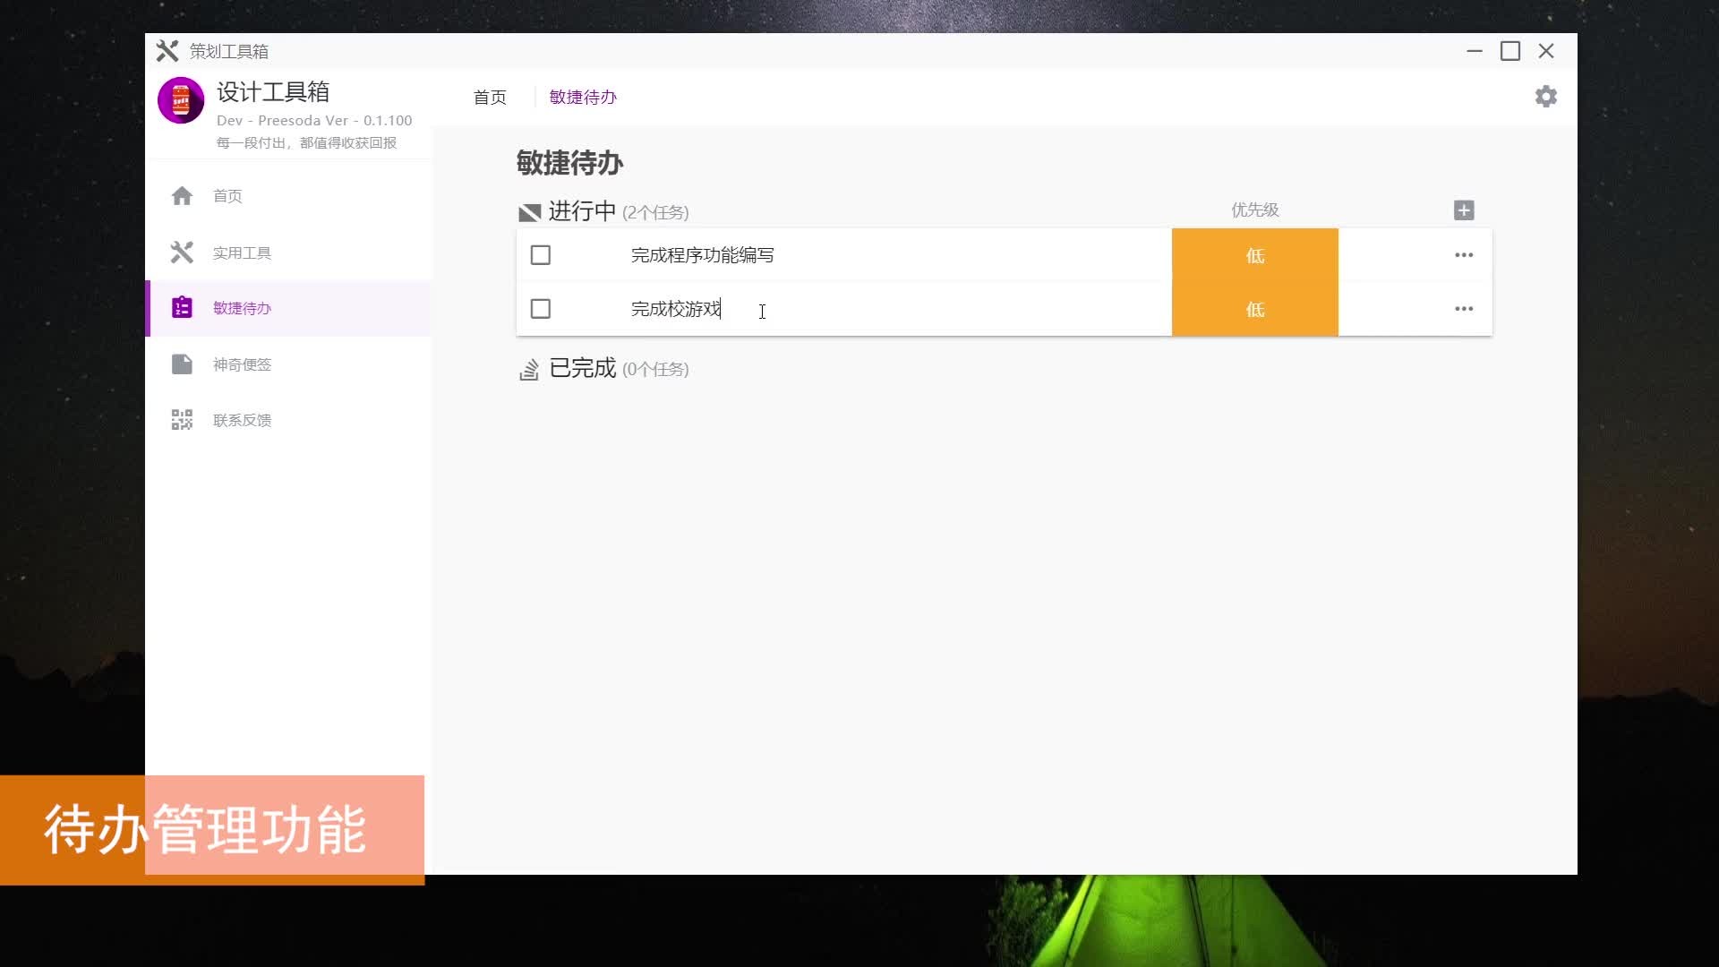Click the 神奇便签 note icon
Screen dimensions: 1719x967
click(182, 364)
